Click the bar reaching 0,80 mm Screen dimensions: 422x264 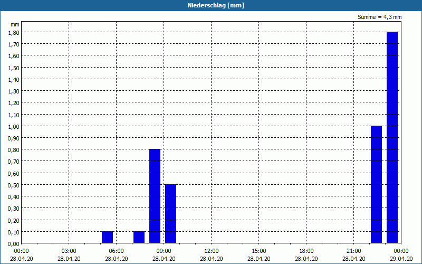coord(155,196)
